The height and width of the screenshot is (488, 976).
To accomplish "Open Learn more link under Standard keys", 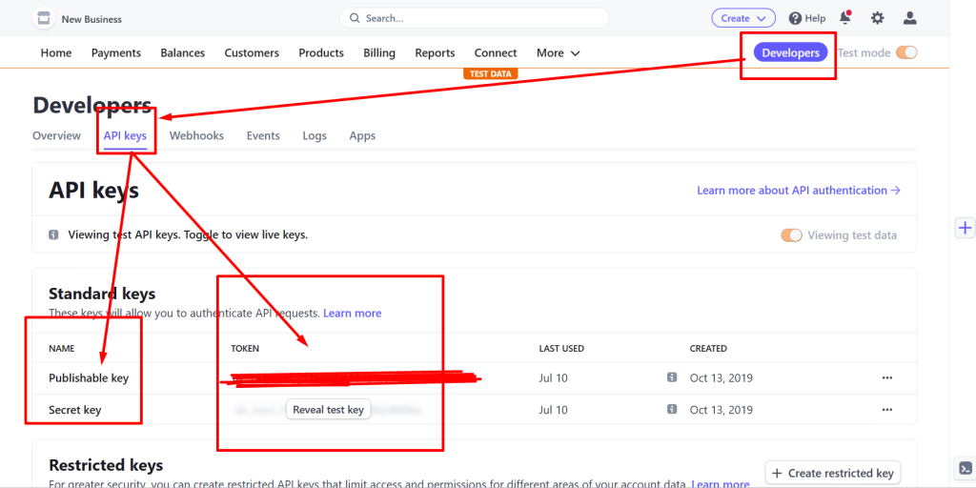I will click(353, 313).
